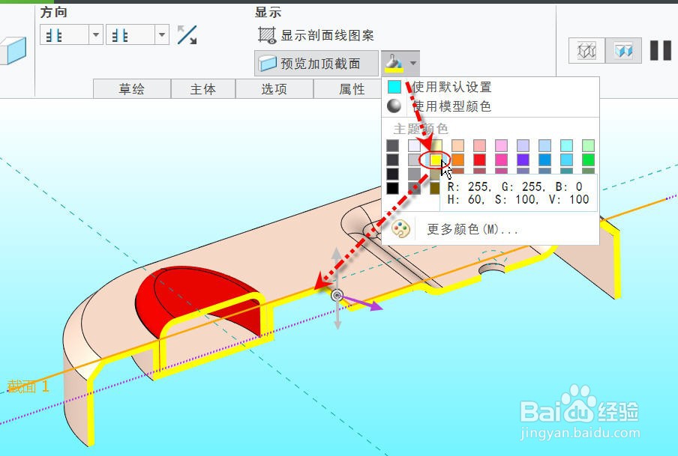Click the flip section direction arrow icon
This screenshot has height=456, width=678.
pyautogui.click(x=187, y=34)
